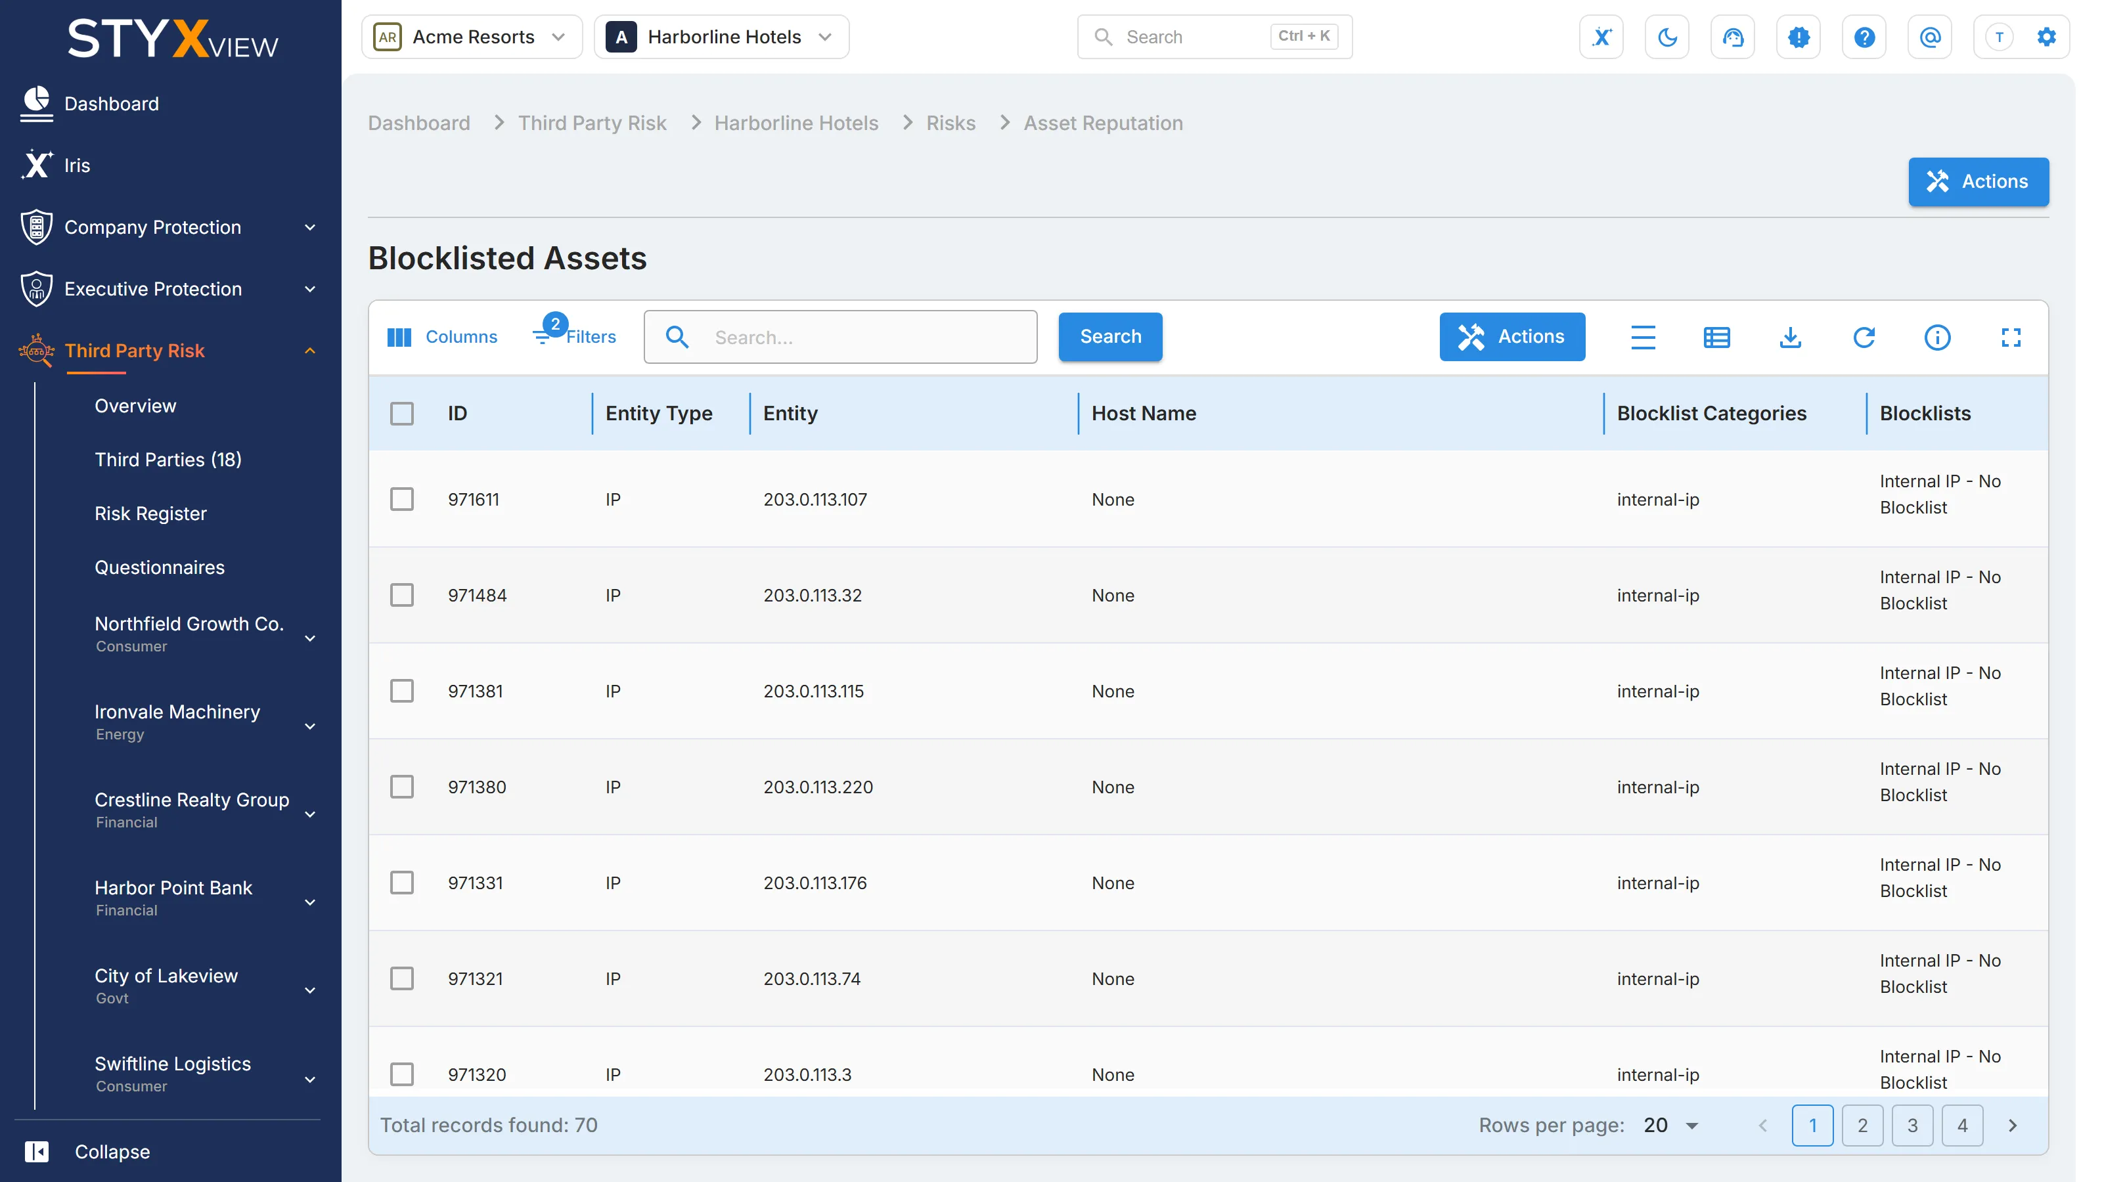Refresh the blocklisted assets table

point(1864,337)
